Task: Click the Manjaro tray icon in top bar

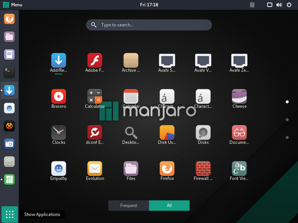Action: tap(252, 5)
